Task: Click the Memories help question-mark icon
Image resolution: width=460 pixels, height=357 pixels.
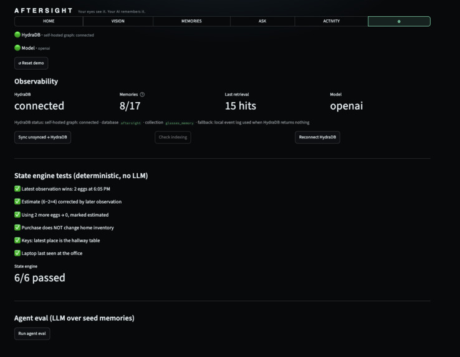Action: 142,95
